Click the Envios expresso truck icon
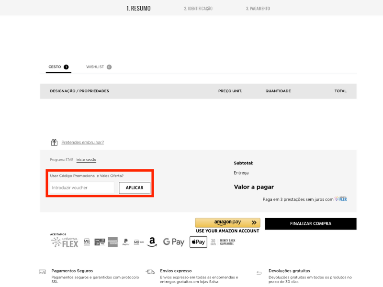Viewport: 383px width, 287px height. tap(150, 272)
